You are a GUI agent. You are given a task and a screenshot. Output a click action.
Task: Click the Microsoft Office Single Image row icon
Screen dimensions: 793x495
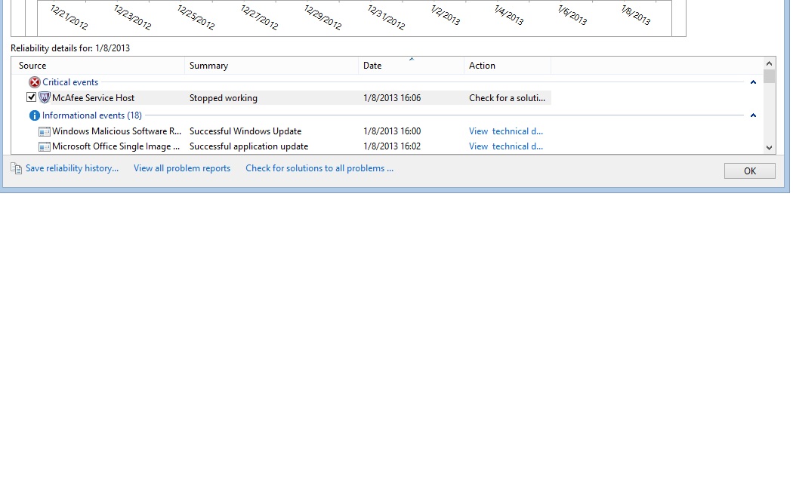click(x=45, y=146)
